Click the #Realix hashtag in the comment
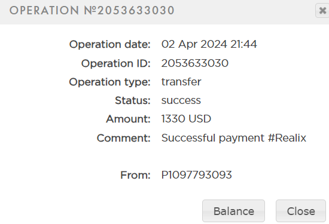 tap(287, 137)
